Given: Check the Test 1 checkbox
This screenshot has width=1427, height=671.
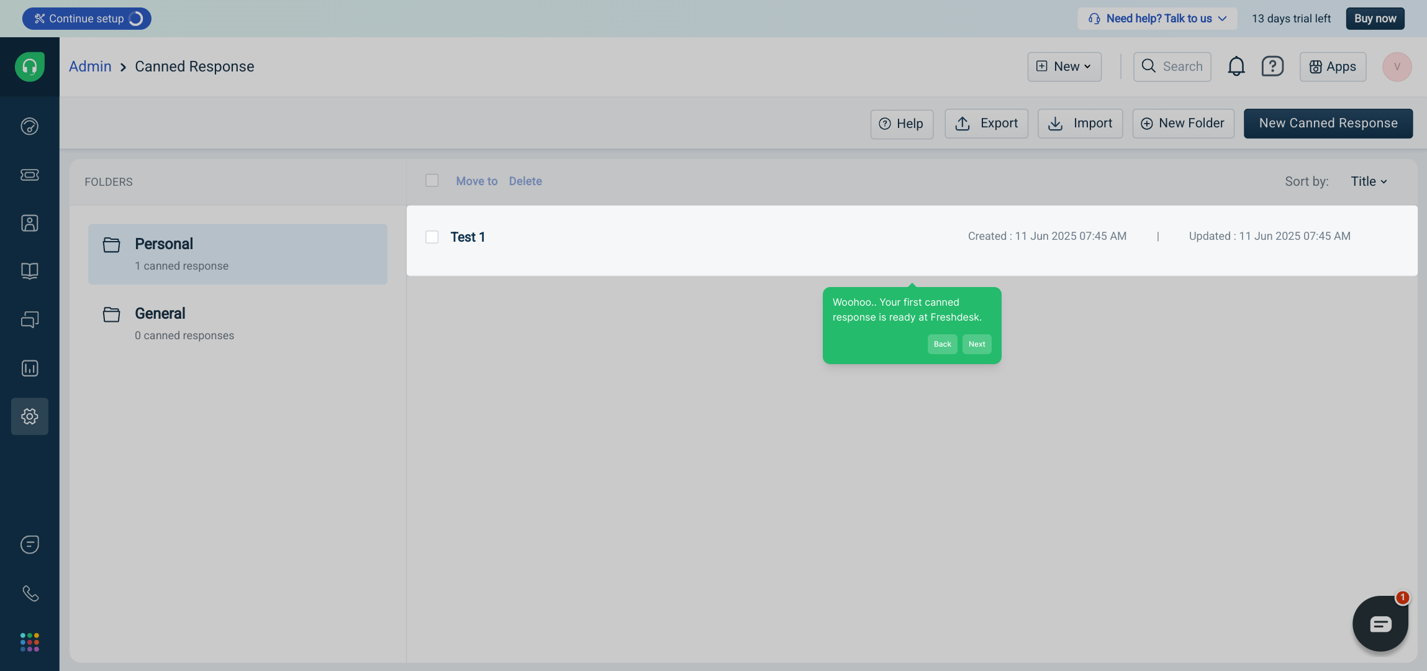Looking at the screenshot, I should pyautogui.click(x=432, y=237).
